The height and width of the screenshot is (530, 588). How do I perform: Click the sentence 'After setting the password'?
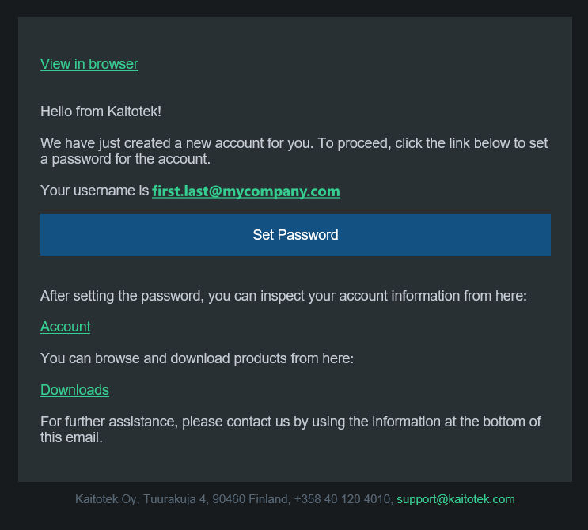pyautogui.click(x=283, y=296)
